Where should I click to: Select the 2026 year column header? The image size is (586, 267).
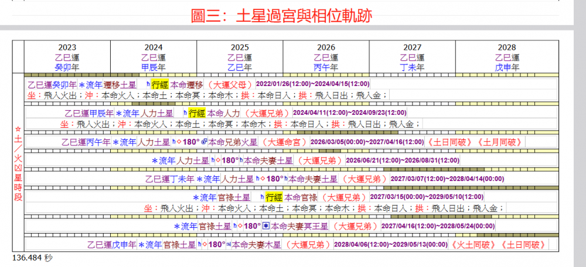326,48
